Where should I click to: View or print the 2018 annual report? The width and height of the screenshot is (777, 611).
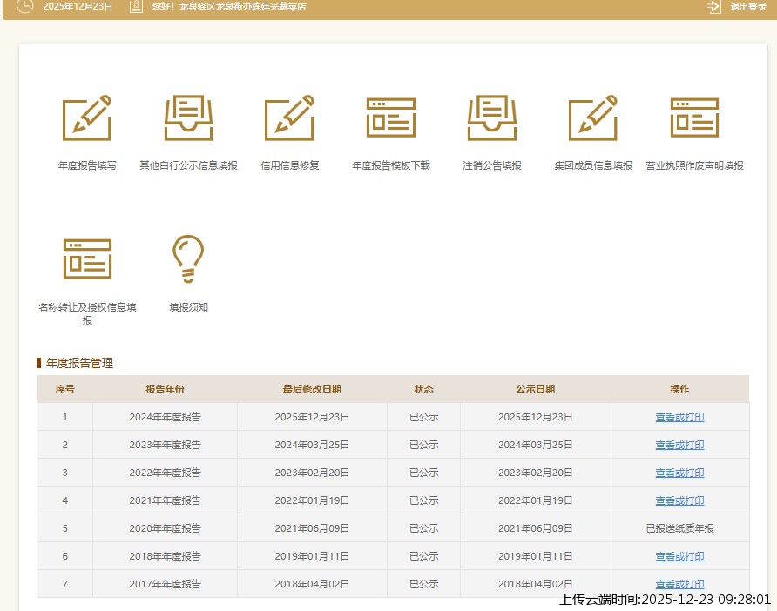[x=679, y=556]
